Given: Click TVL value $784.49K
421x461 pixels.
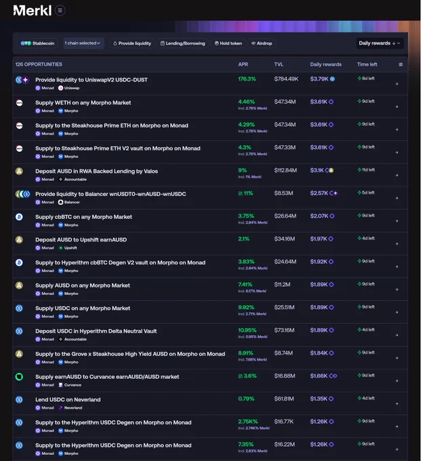Looking at the screenshot, I should point(286,79).
